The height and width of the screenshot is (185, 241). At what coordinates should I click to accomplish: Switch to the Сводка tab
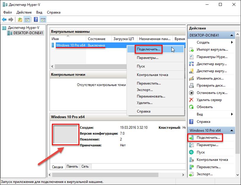58,167
